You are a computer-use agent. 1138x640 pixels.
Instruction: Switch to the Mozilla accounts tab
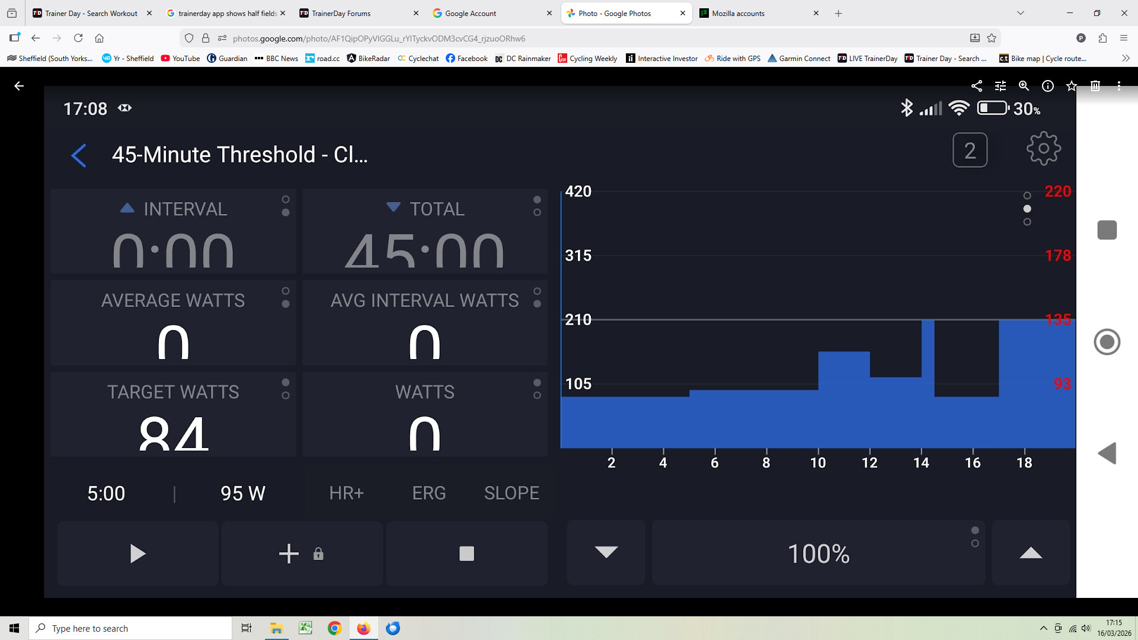[738, 13]
